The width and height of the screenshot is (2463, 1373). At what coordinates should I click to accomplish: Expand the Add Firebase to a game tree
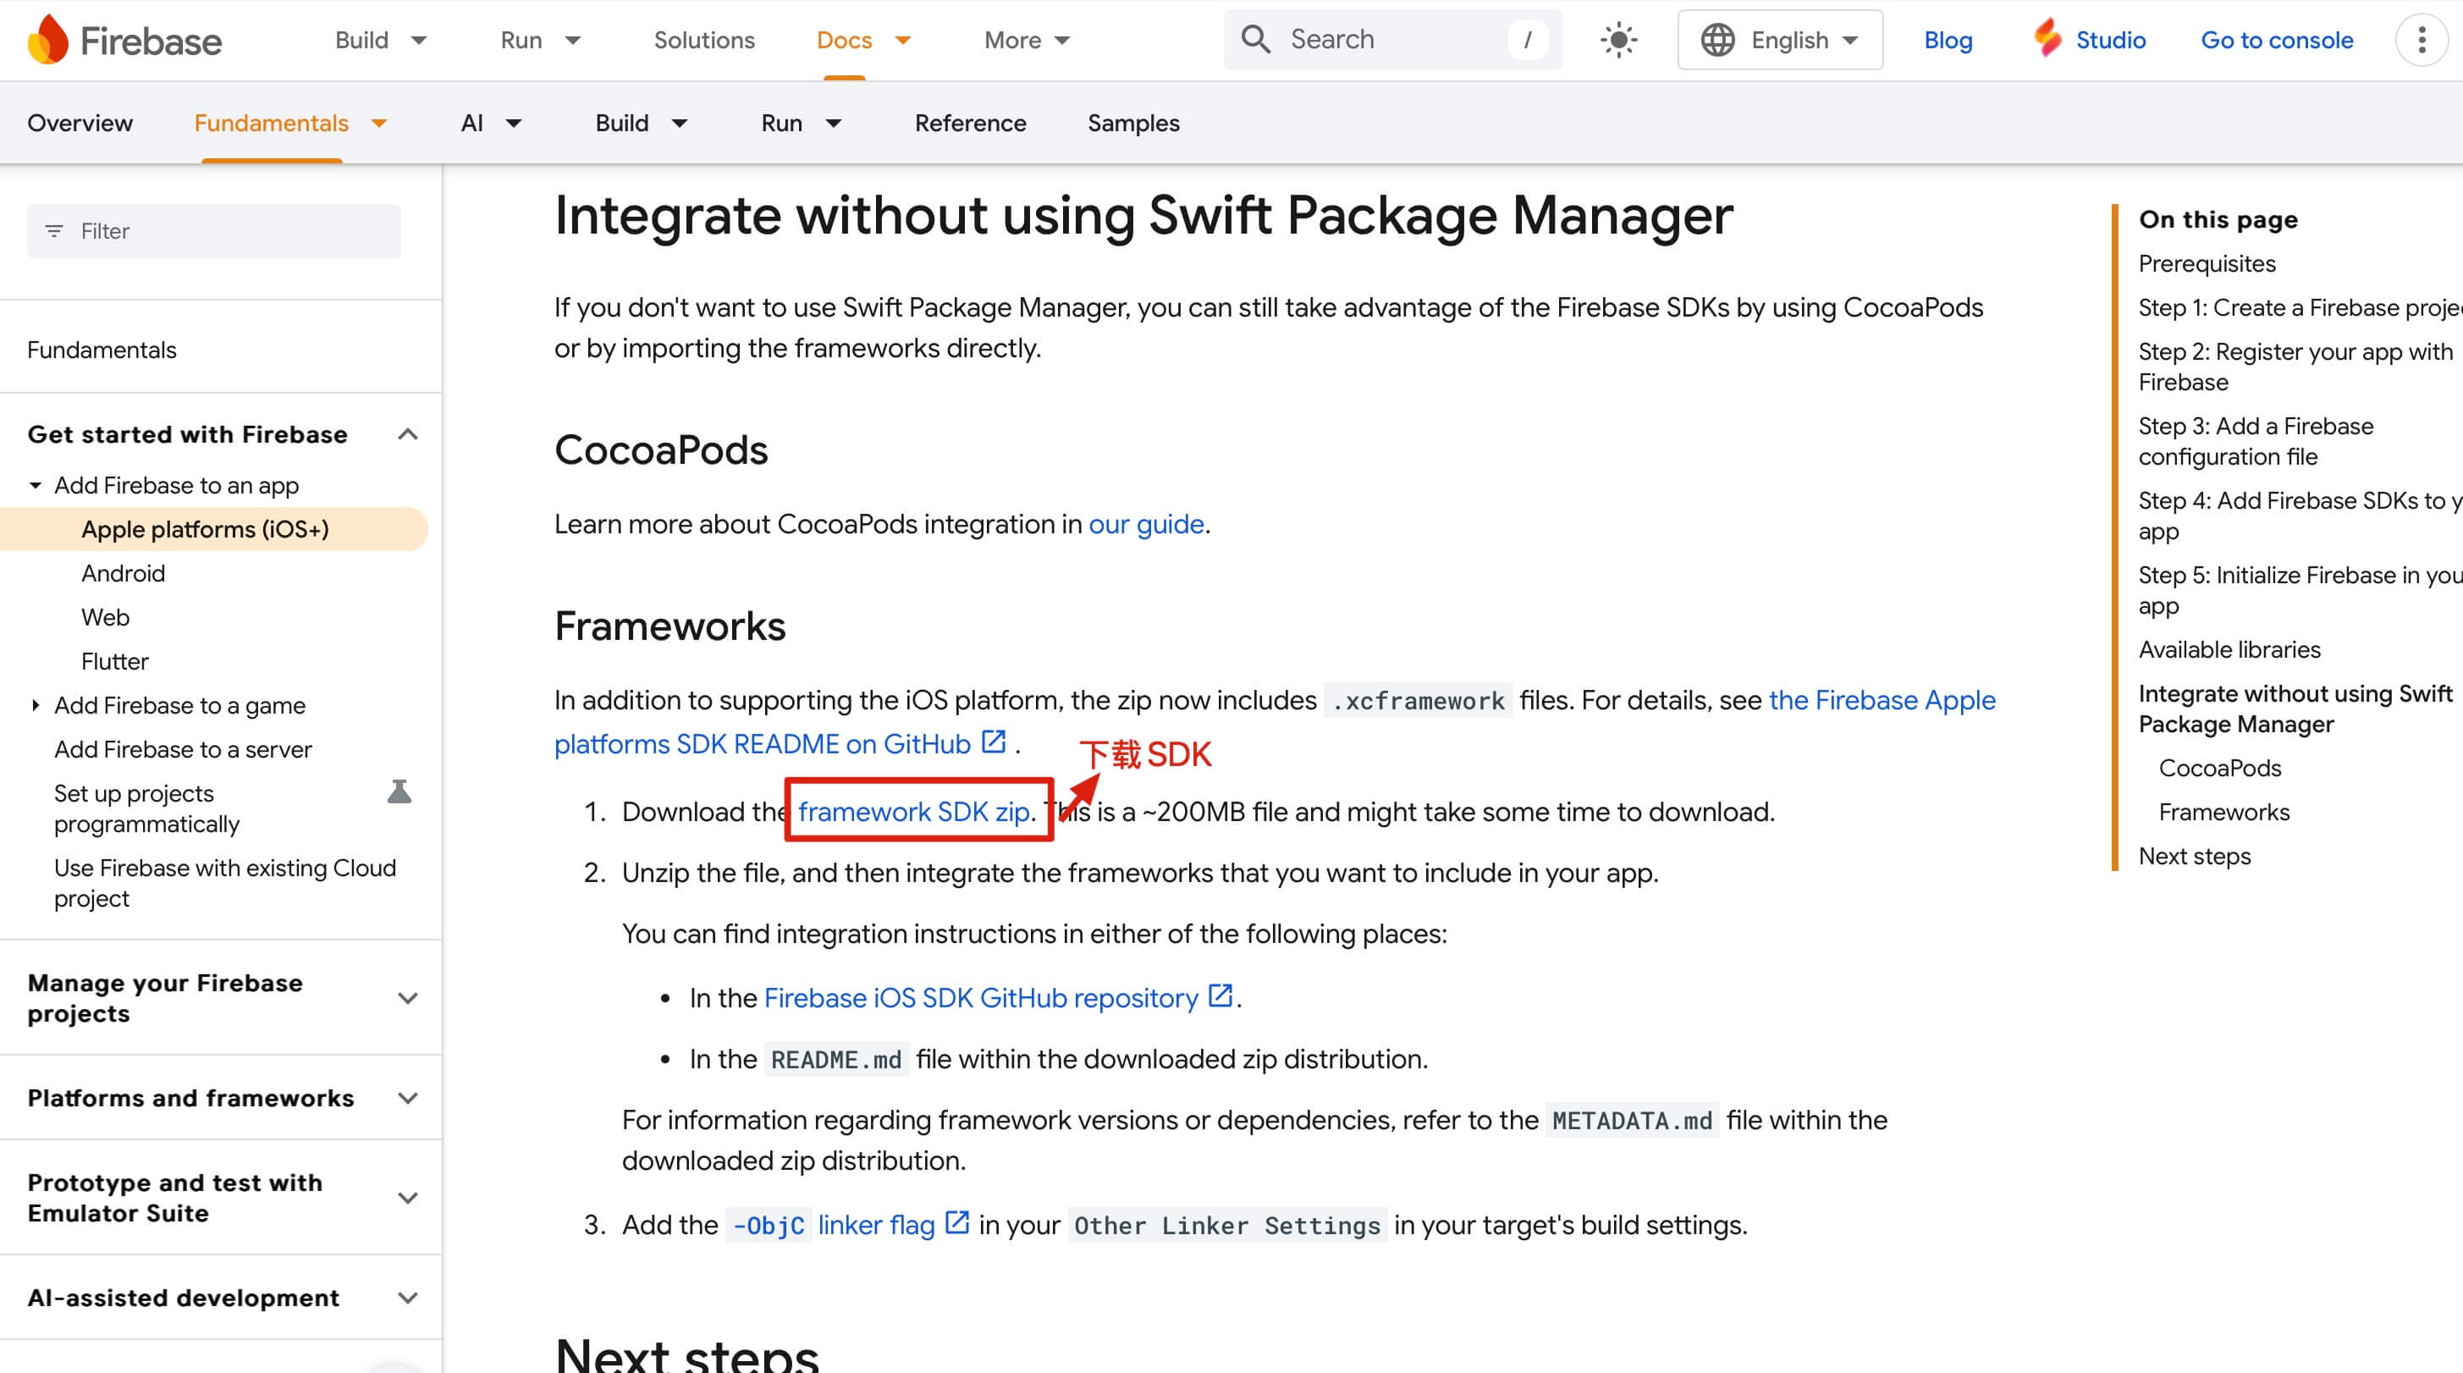[36, 706]
